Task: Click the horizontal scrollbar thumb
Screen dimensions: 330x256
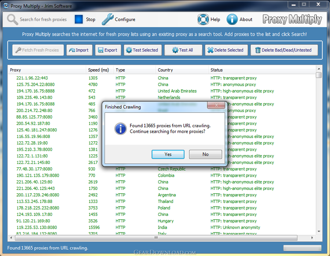Action: [156, 238]
